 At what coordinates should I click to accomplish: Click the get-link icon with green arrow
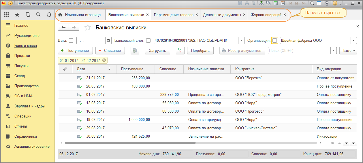262,3
